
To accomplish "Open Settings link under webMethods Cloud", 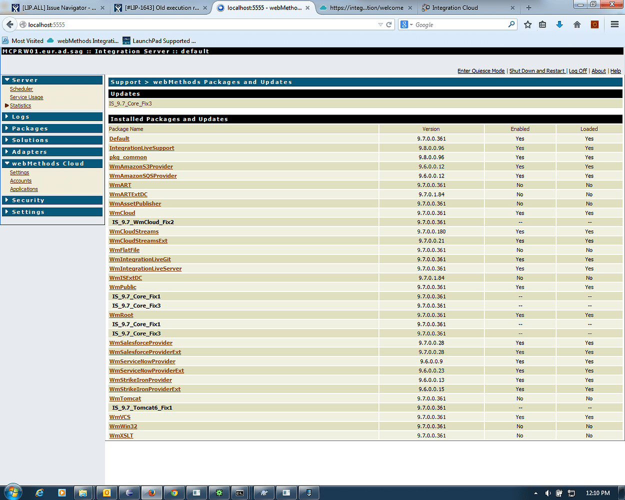I will [19, 172].
